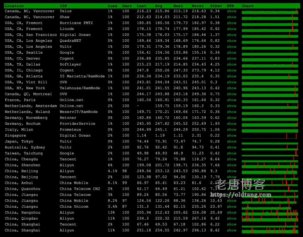
Task: Open latency chart for China, Qingdao Aliyun
Action: 270,218
